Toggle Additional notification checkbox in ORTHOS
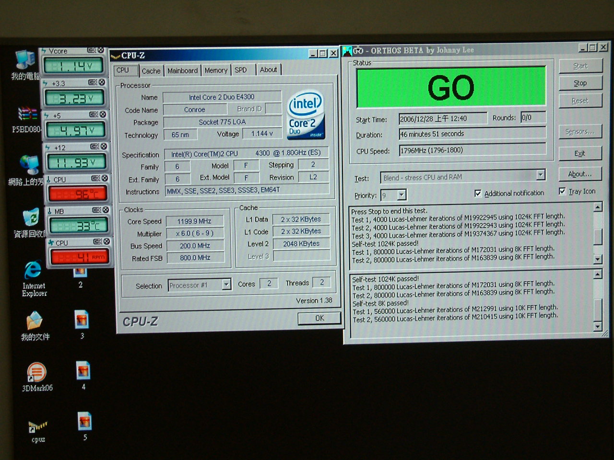 pos(478,193)
